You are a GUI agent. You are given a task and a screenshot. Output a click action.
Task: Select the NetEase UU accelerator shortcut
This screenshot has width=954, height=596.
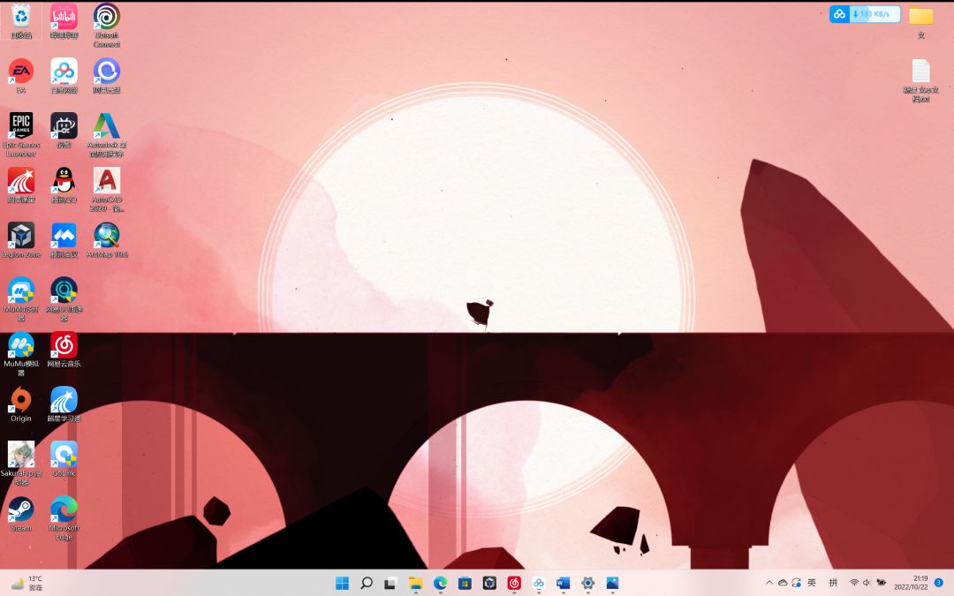tap(64, 299)
